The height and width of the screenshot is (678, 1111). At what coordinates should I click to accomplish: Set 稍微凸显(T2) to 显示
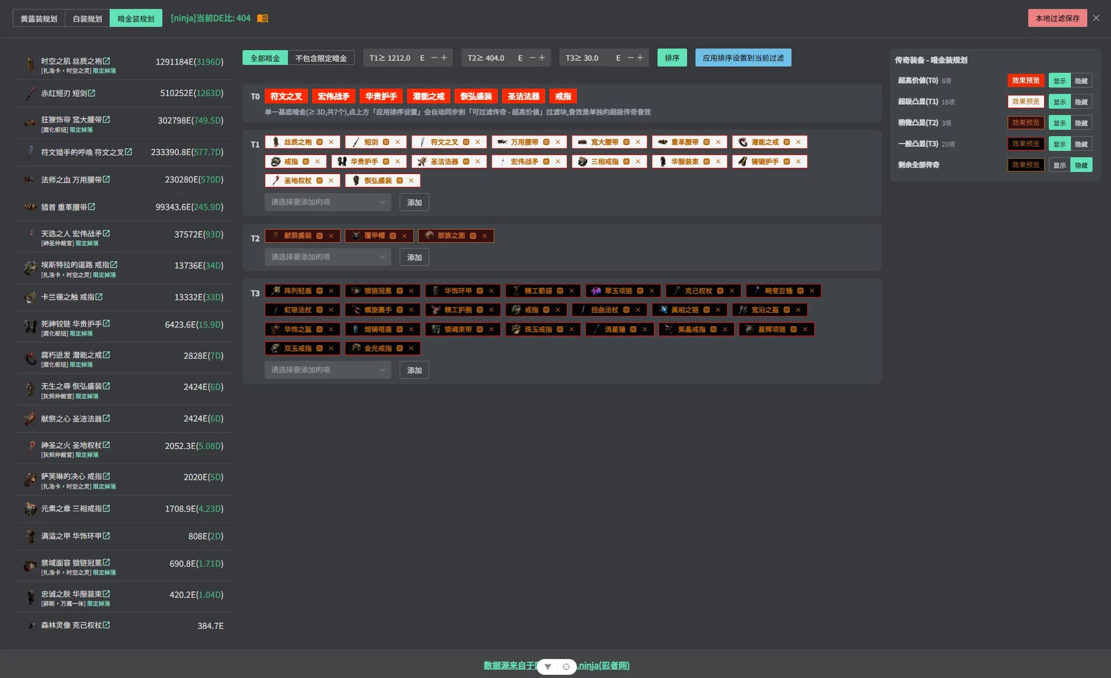pos(1060,123)
